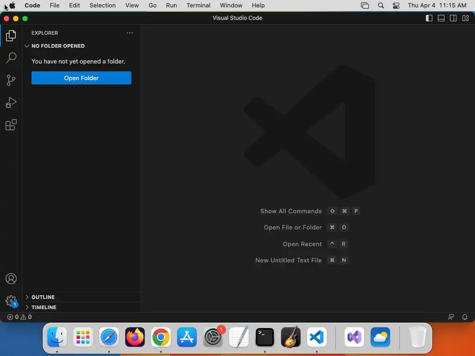This screenshot has width=475, height=356.
Task: Open Spotlight search in menu bar
Action: coord(381,6)
